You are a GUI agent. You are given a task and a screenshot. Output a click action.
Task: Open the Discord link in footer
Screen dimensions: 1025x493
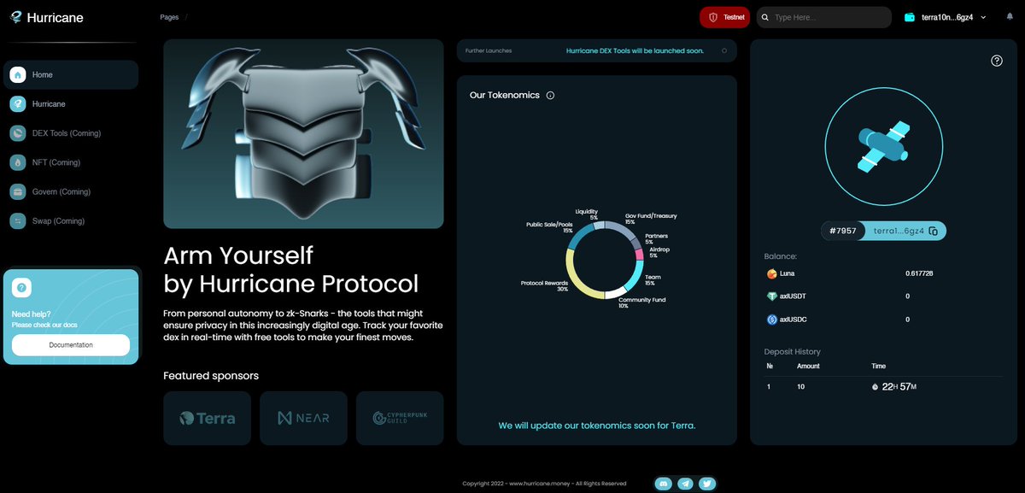[663, 484]
